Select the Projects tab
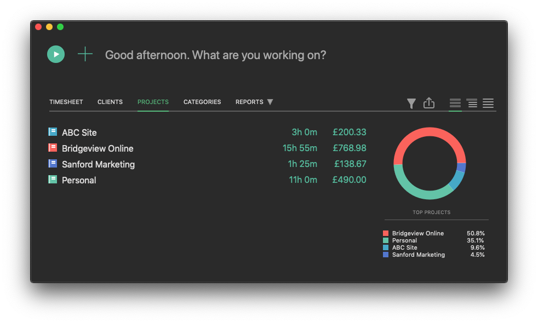The height and width of the screenshot is (323, 538). point(153,102)
